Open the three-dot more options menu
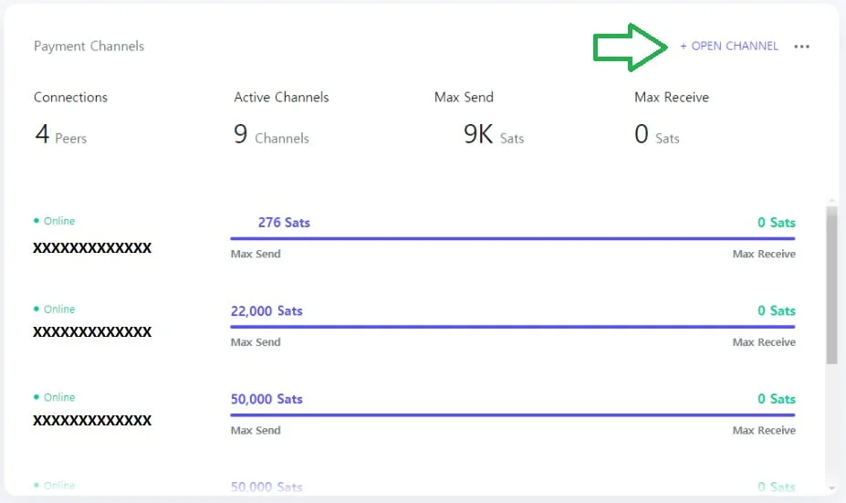Viewport: 846px width, 503px height. [802, 47]
